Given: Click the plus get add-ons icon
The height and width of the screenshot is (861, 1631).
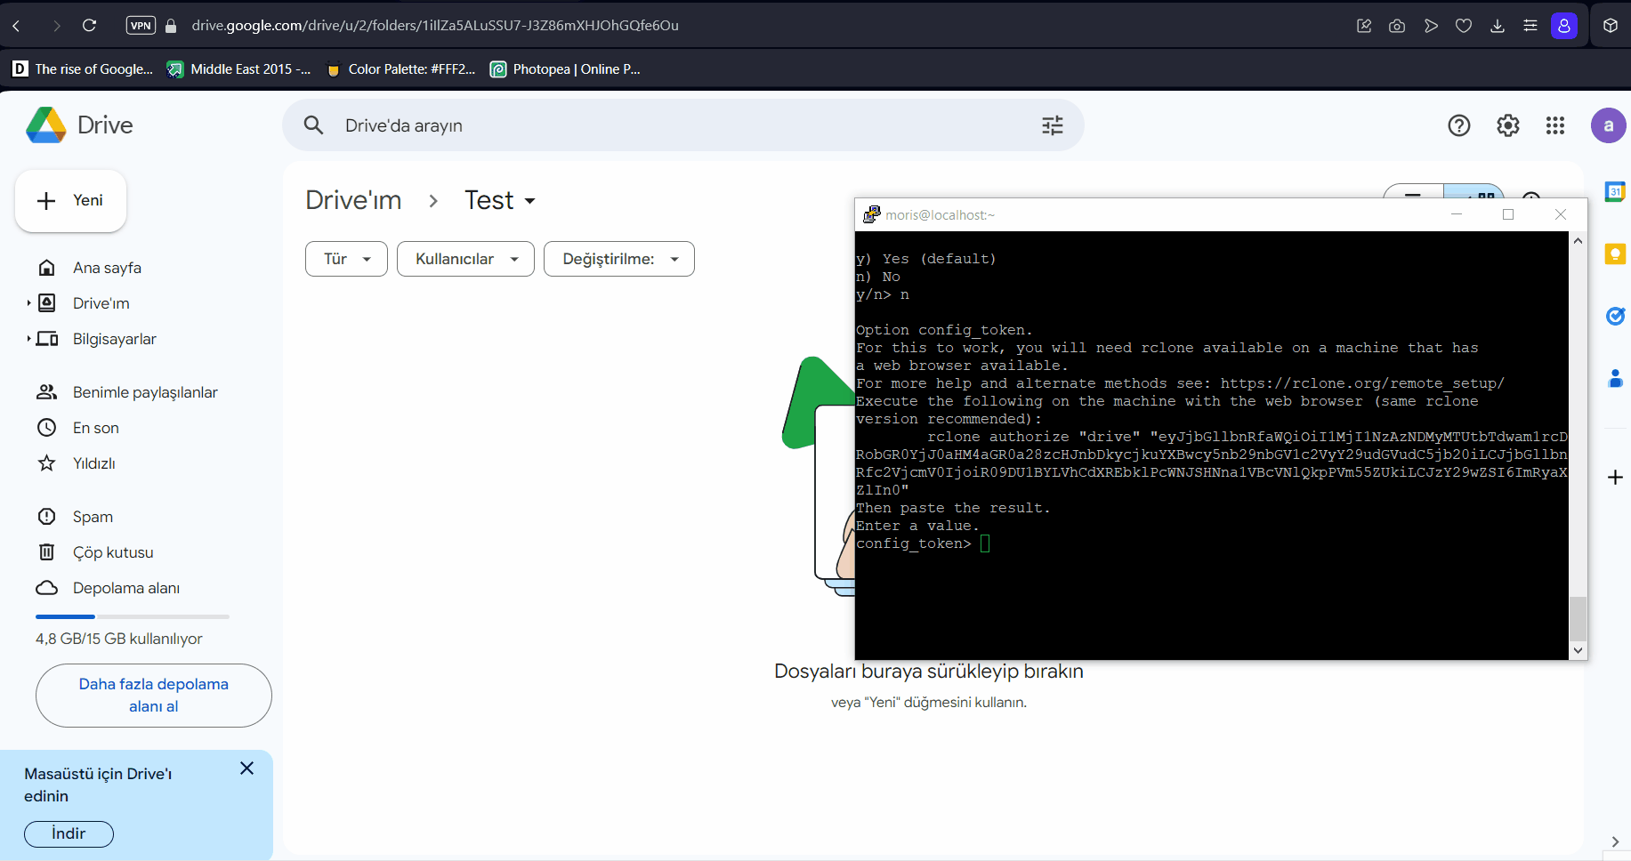Looking at the screenshot, I should coord(1615,478).
